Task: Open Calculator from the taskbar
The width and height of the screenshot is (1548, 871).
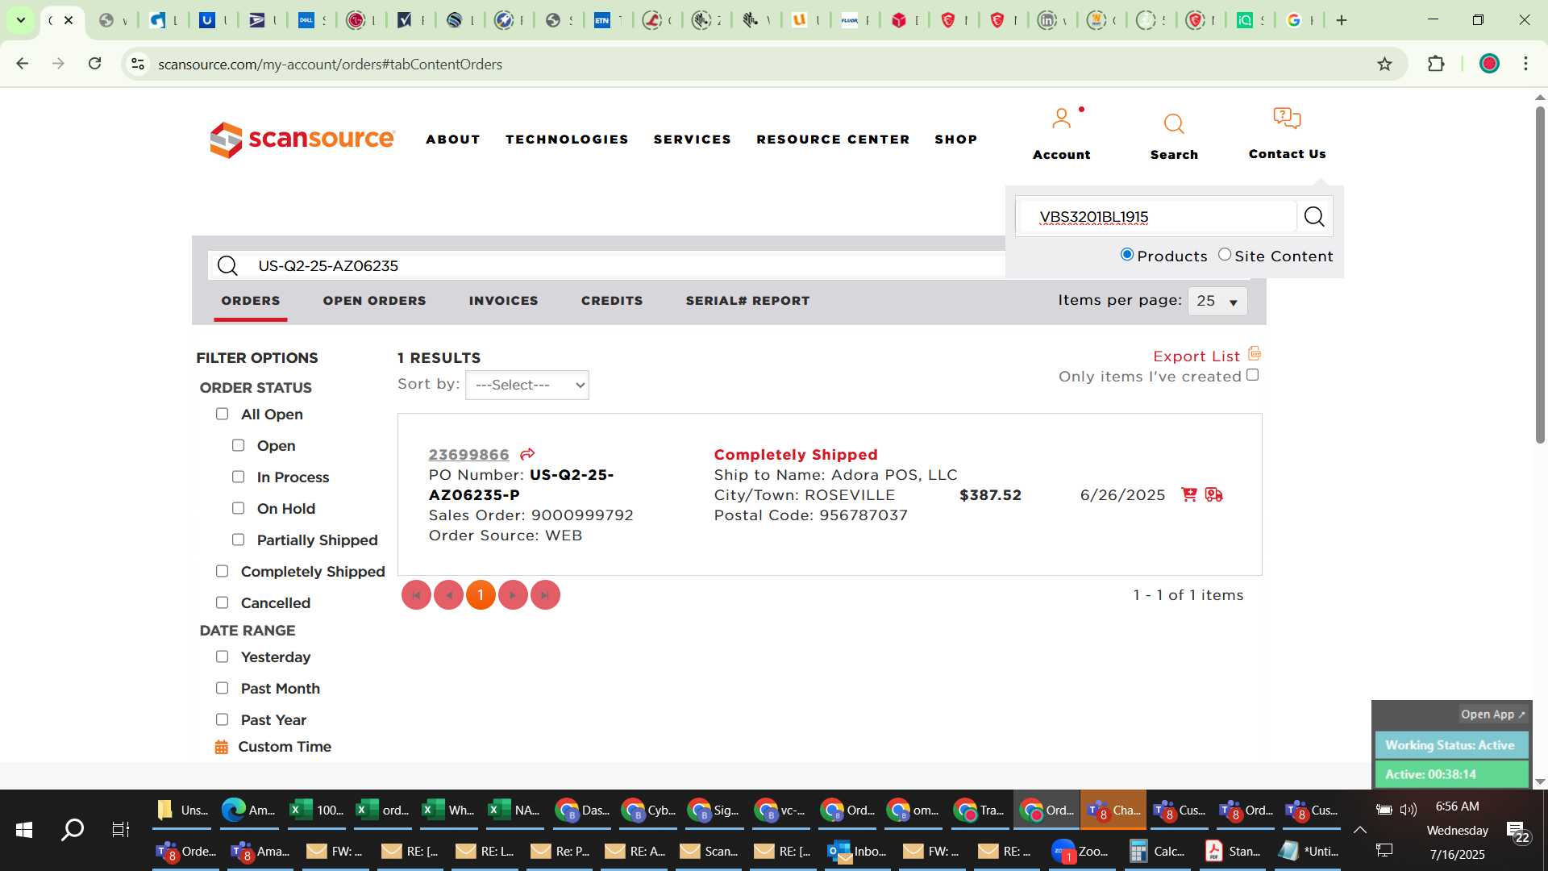Action: (1156, 851)
